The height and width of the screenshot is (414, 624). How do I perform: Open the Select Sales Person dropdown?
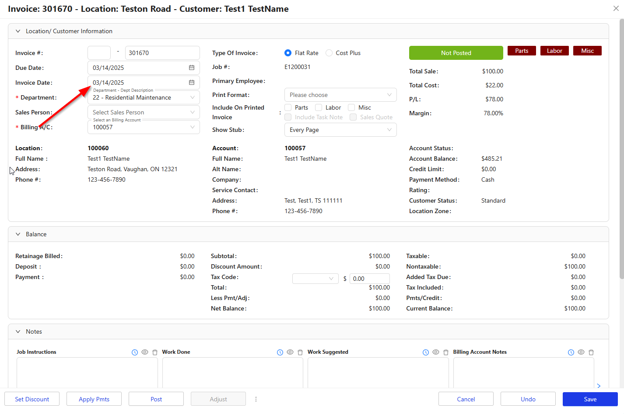(x=144, y=112)
